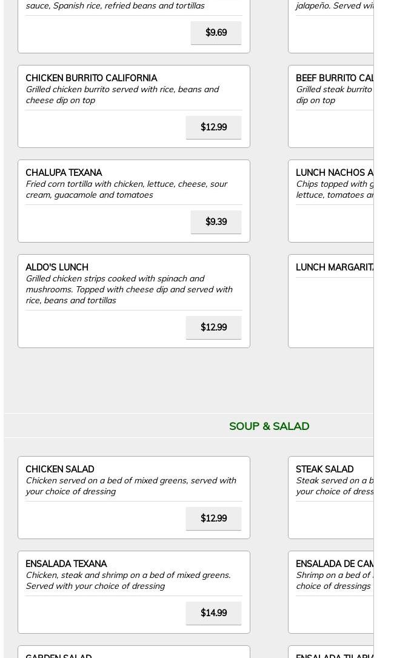Choose Aldo's Lunch $12.99 price button
The image size is (394, 658).
[213, 327]
